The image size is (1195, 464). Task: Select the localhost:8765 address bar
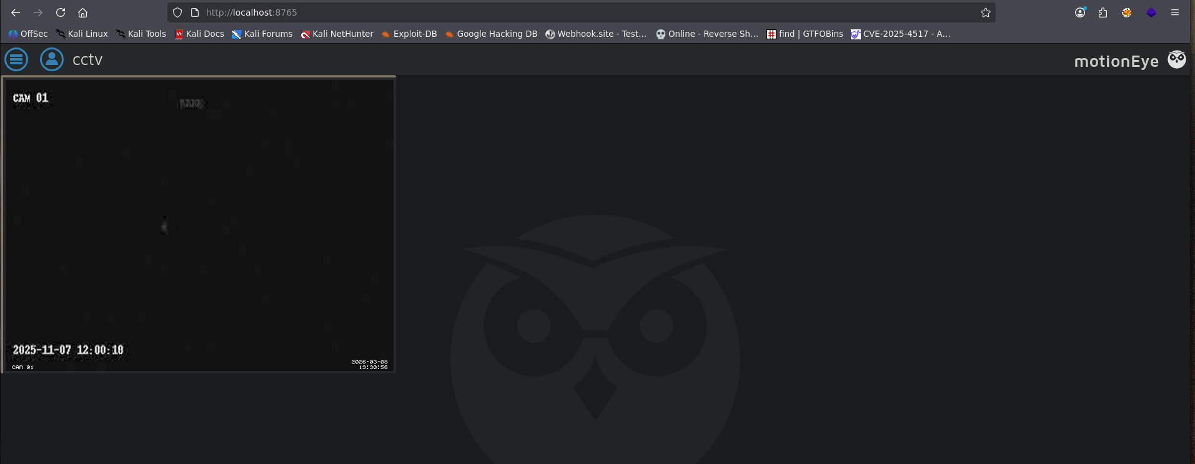point(581,12)
